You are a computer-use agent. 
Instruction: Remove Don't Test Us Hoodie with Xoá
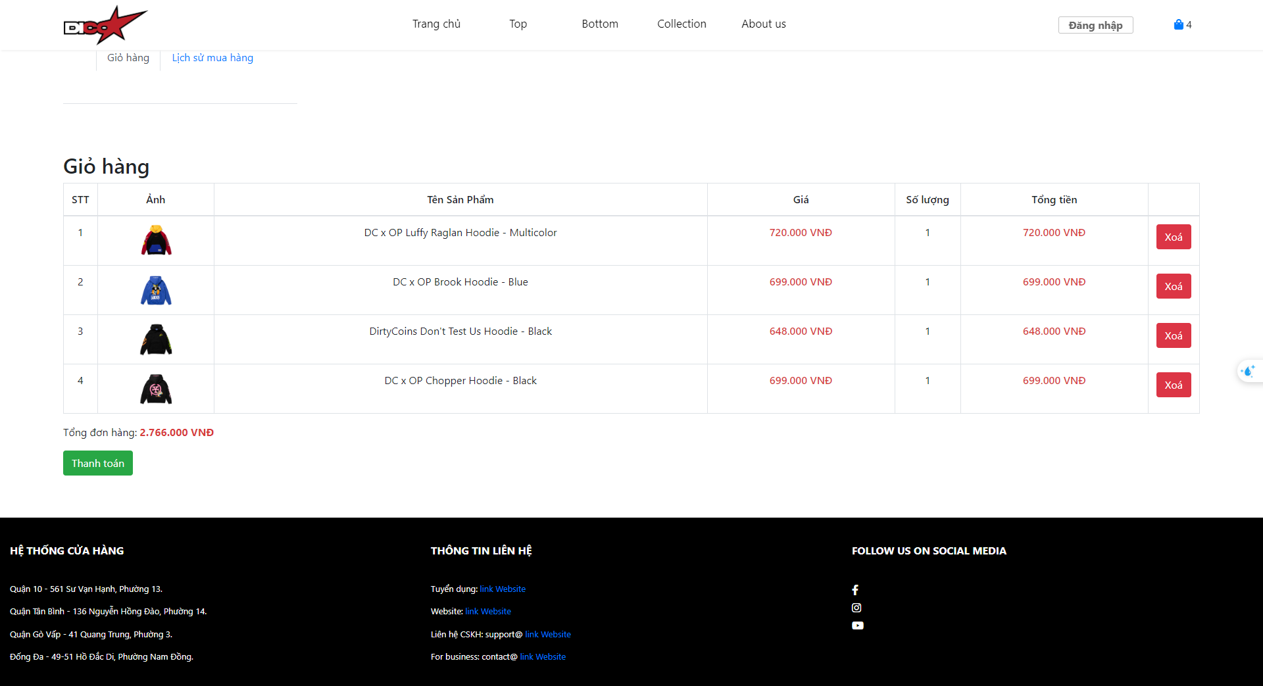click(x=1174, y=335)
